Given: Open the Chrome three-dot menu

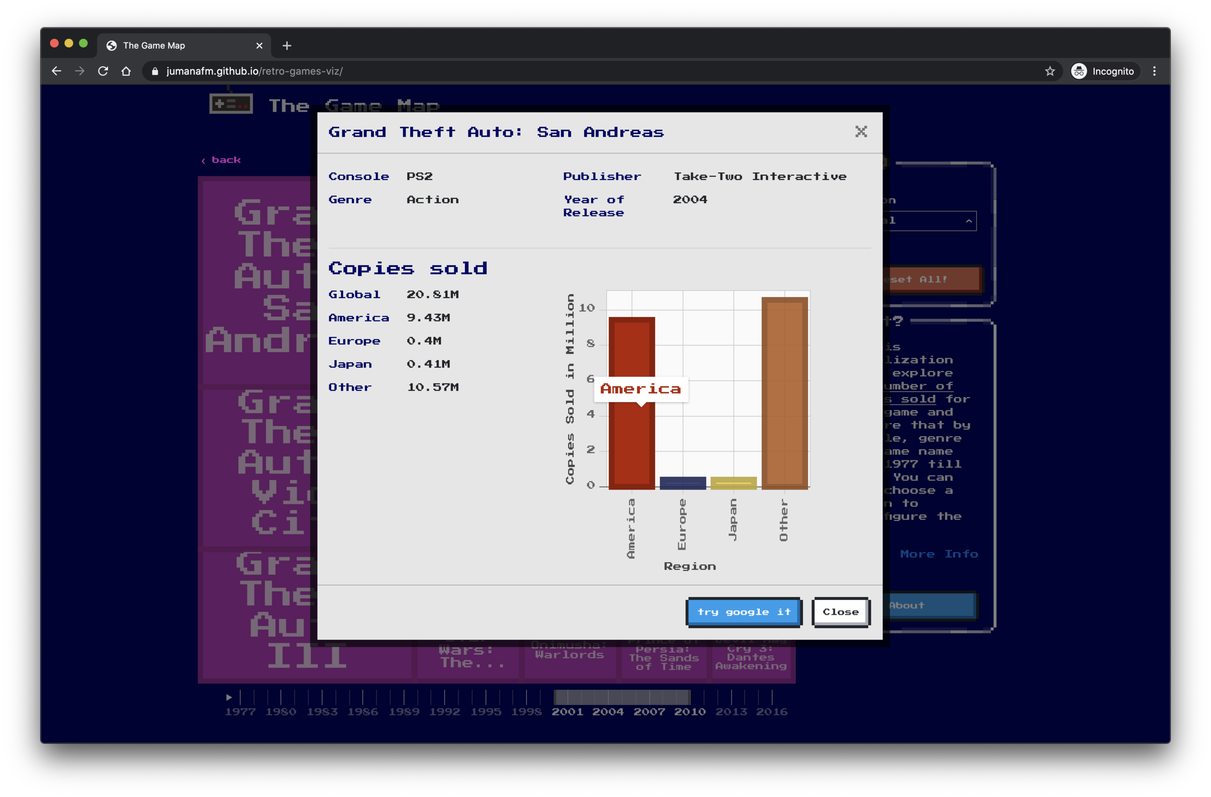Looking at the screenshot, I should point(1154,71).
